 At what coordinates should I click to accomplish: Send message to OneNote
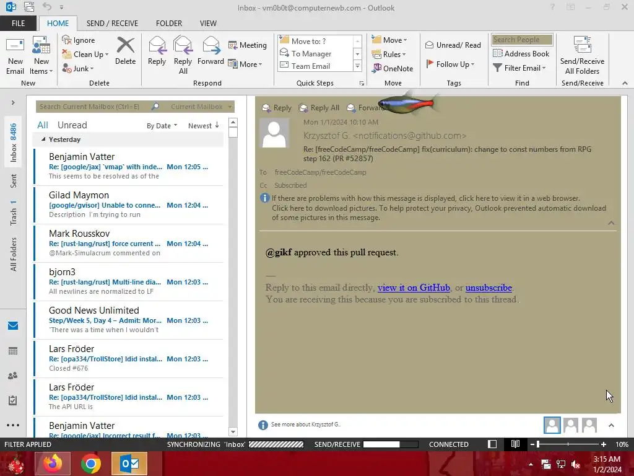tap(393, 68)
